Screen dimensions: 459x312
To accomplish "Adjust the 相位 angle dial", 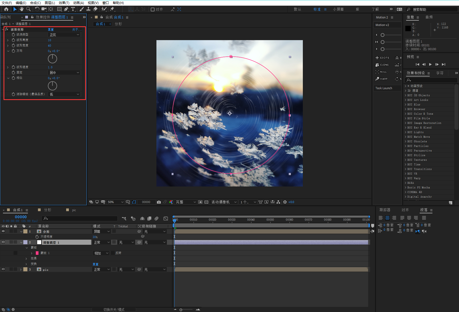I will [52, 86].
